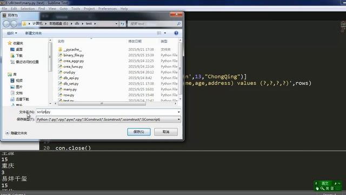Screen dimensions: 346x195
Task: Open the Project menu in Sublime Text
Action: [x=89, y=9]
